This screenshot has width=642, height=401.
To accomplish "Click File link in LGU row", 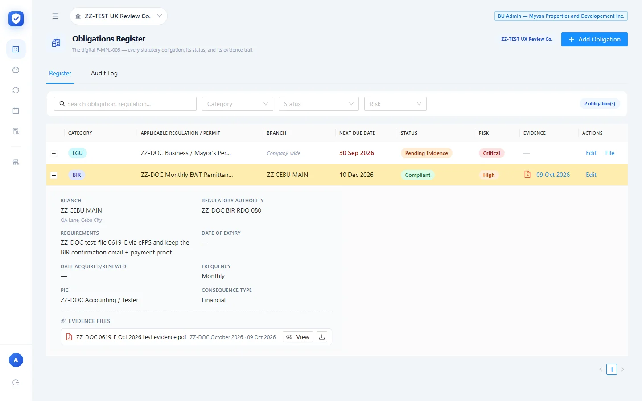I will [610, 153].
